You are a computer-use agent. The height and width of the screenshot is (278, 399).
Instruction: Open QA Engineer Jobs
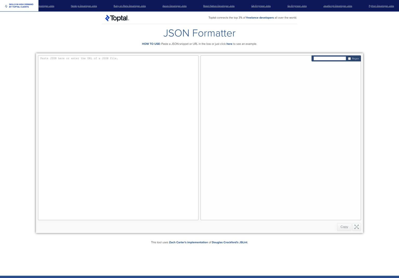click(261, 6)
